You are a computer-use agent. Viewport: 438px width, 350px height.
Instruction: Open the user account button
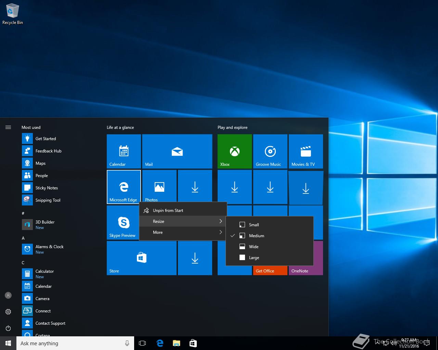pos(8,295)
